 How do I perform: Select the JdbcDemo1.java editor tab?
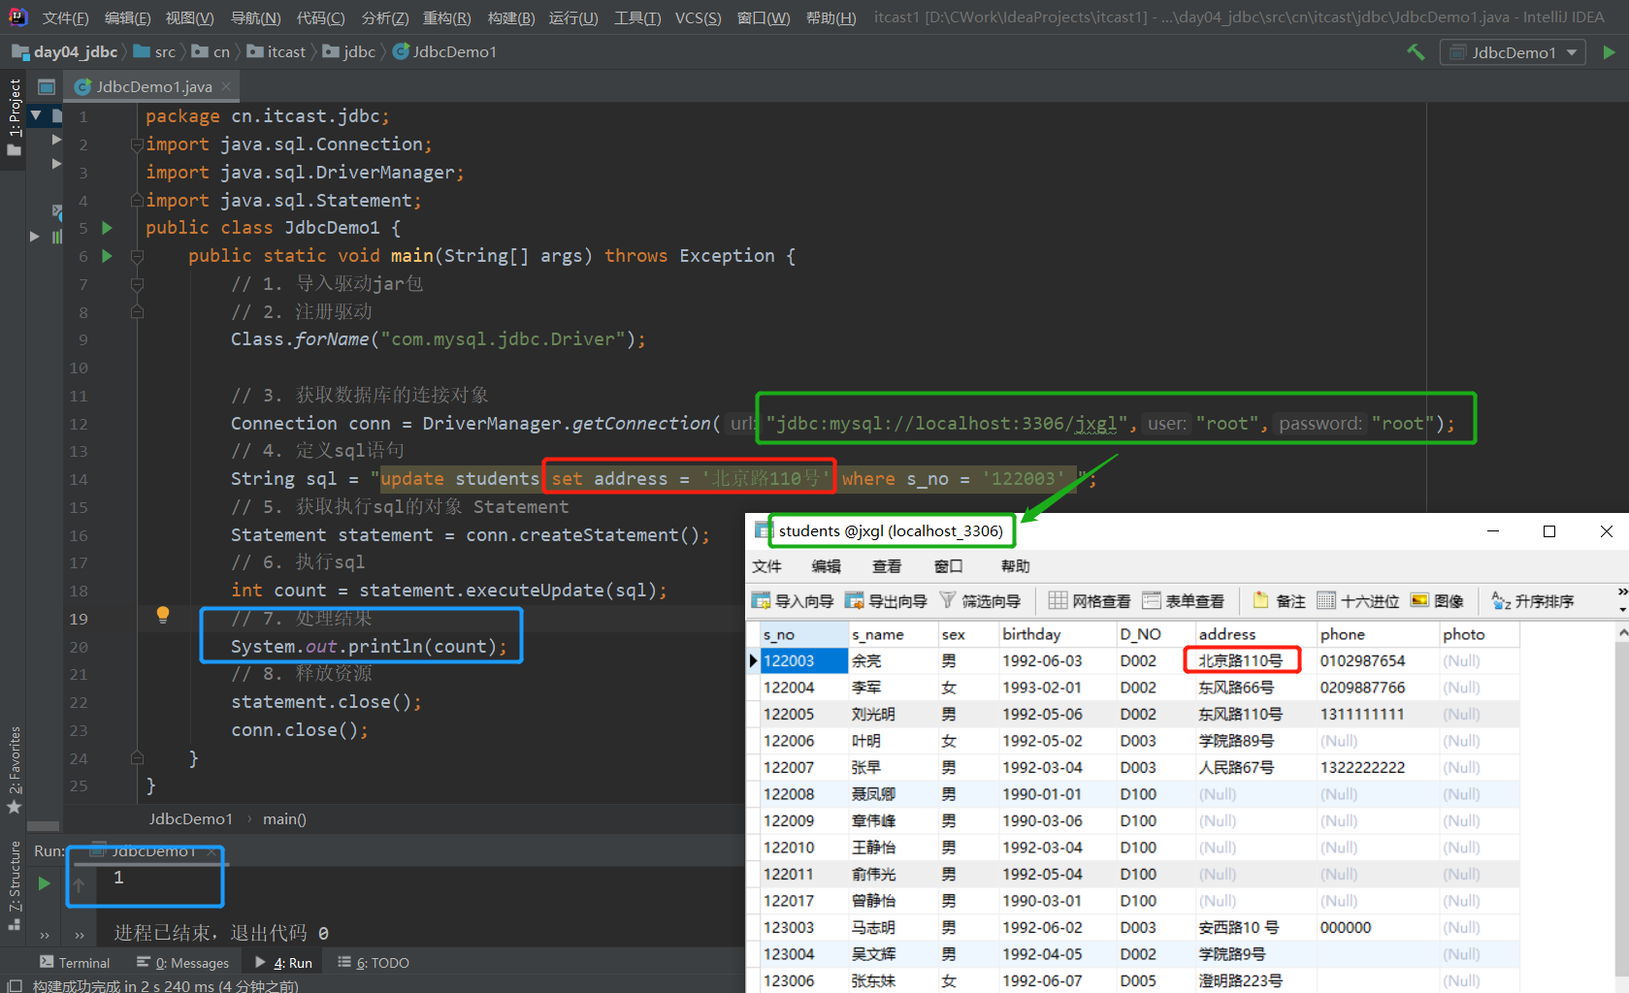tap(153, 86)
